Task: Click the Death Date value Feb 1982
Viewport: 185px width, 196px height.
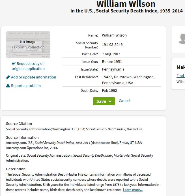Action: click(109, 91)
